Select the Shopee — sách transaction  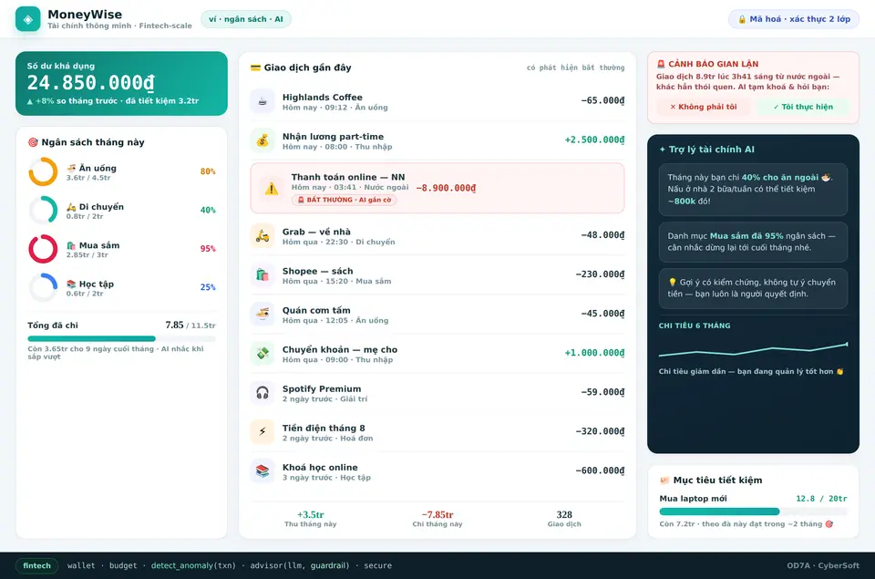coord(437,275)
